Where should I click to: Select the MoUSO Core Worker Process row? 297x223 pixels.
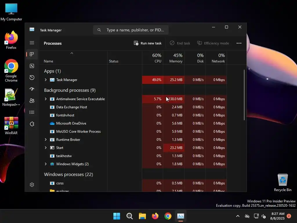click(x=133, y=132)
